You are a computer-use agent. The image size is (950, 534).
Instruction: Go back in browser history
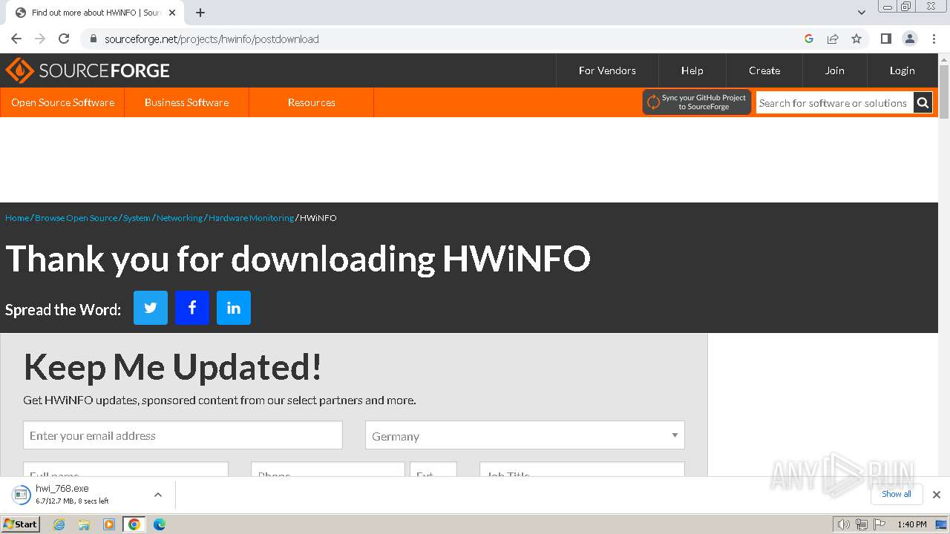[x=16, y=39]
